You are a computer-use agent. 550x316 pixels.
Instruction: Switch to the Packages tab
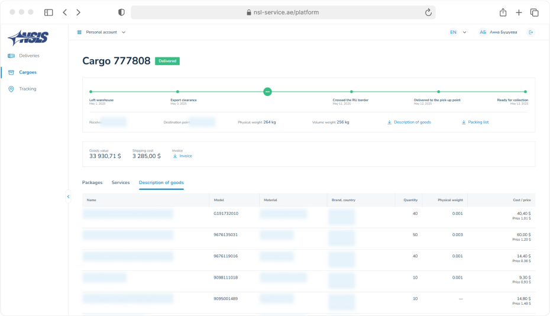[x=92, y=183]
